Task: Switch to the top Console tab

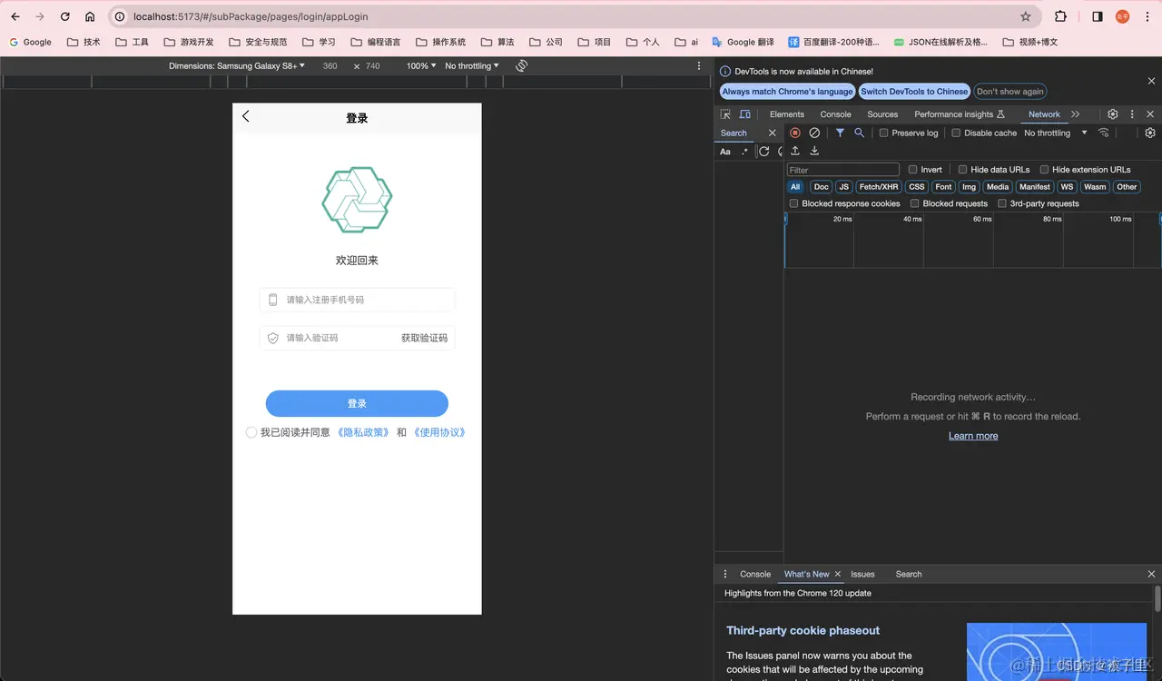Action: 835,114
